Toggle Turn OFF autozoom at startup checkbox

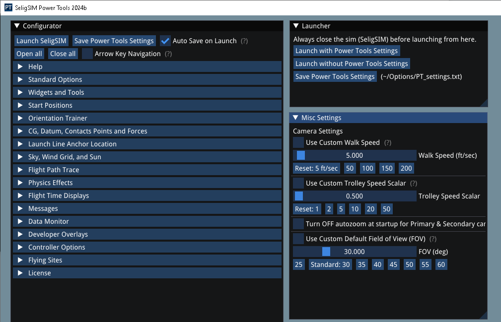(x=298, y=224)
